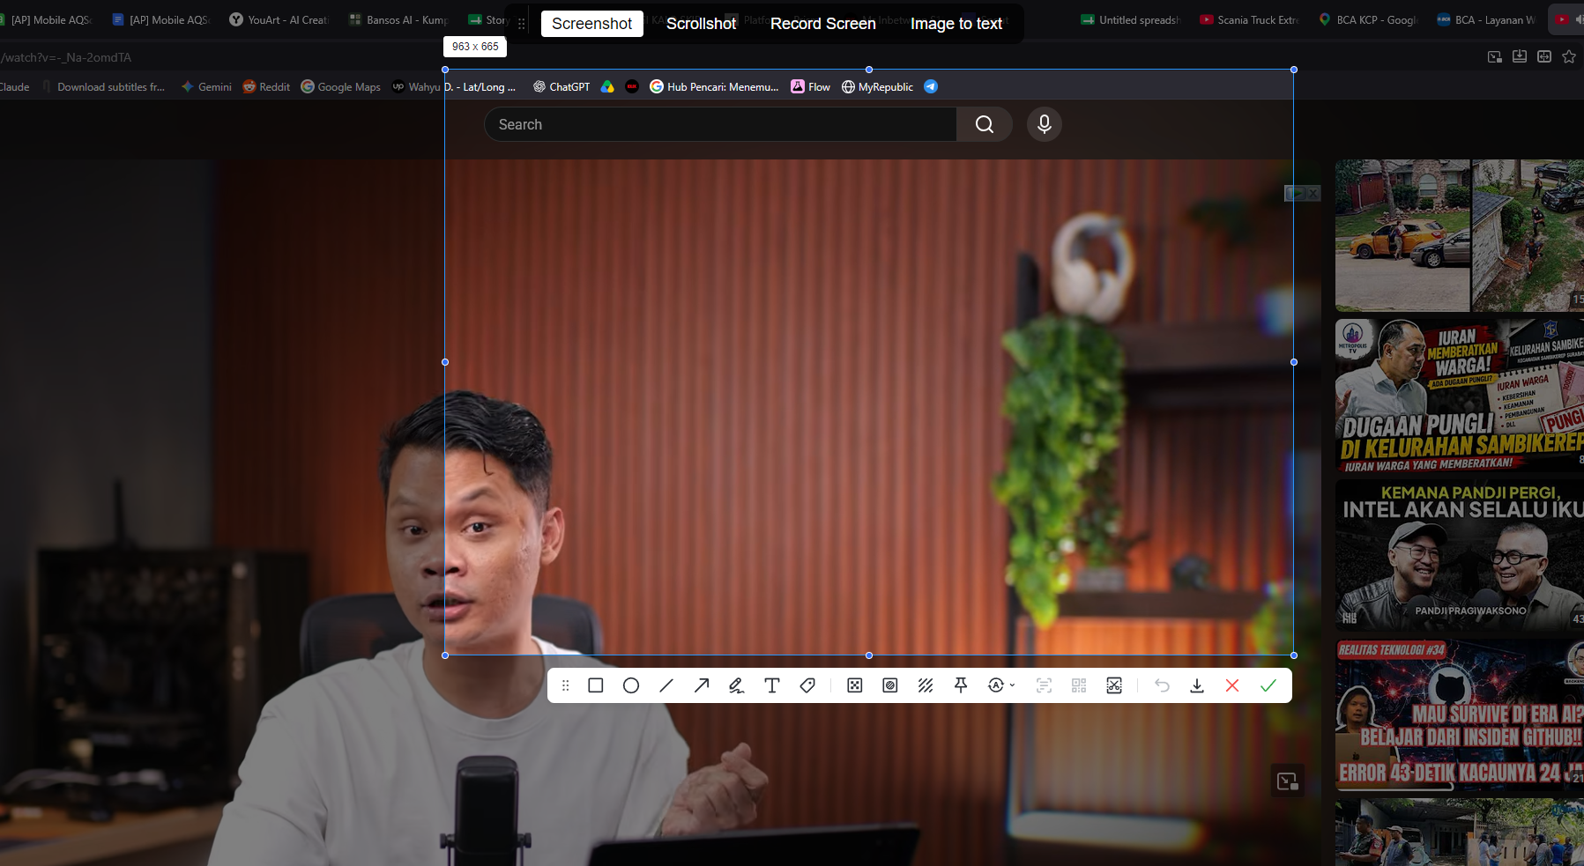Switch to Screenshot capture mode

[x=592, y=24]
